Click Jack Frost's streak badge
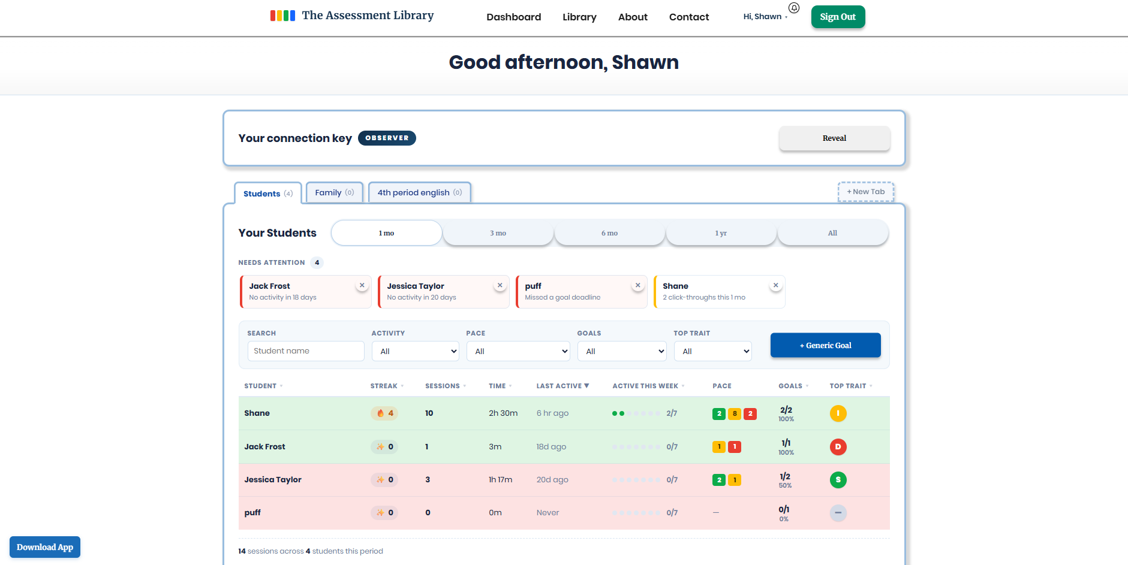This screenshot has height=565, width=1128. point(384,447)
